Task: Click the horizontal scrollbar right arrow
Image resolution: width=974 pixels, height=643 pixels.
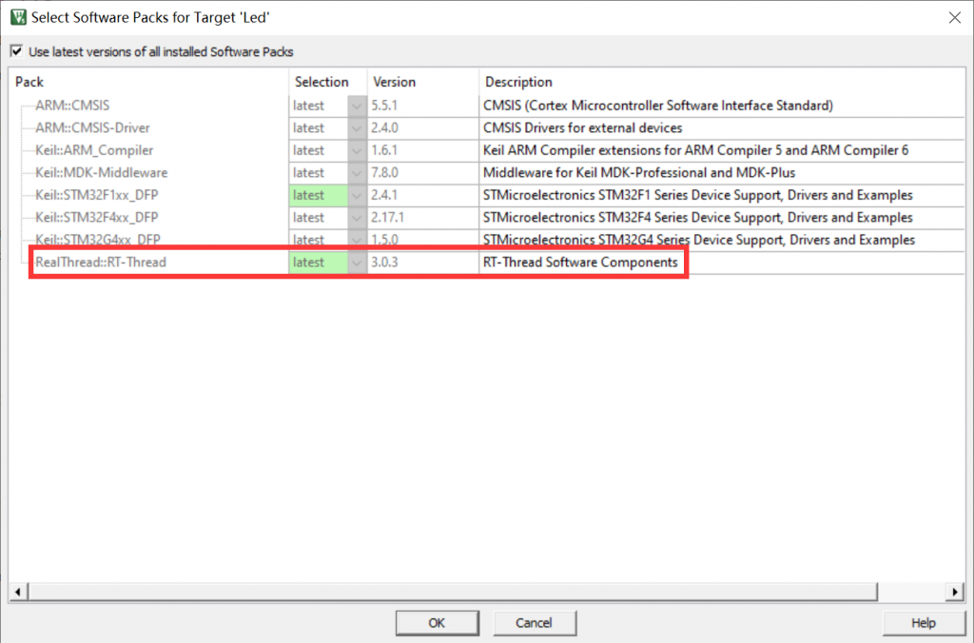Action: [955, 592]
